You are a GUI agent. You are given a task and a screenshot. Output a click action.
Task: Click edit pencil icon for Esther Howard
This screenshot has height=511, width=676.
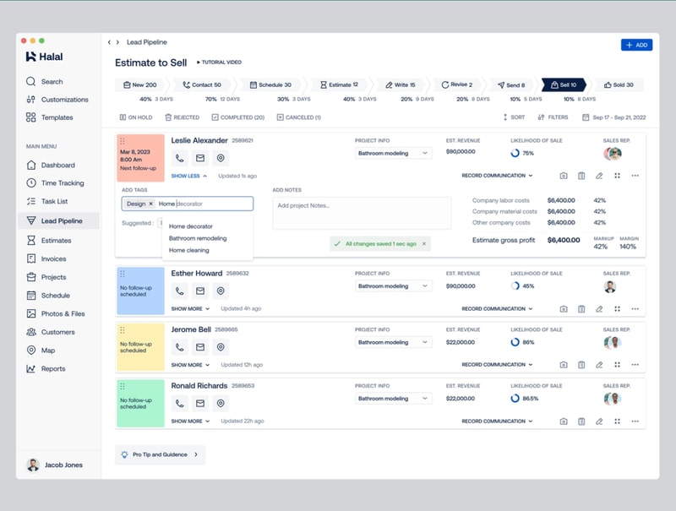tap(599, 309)
